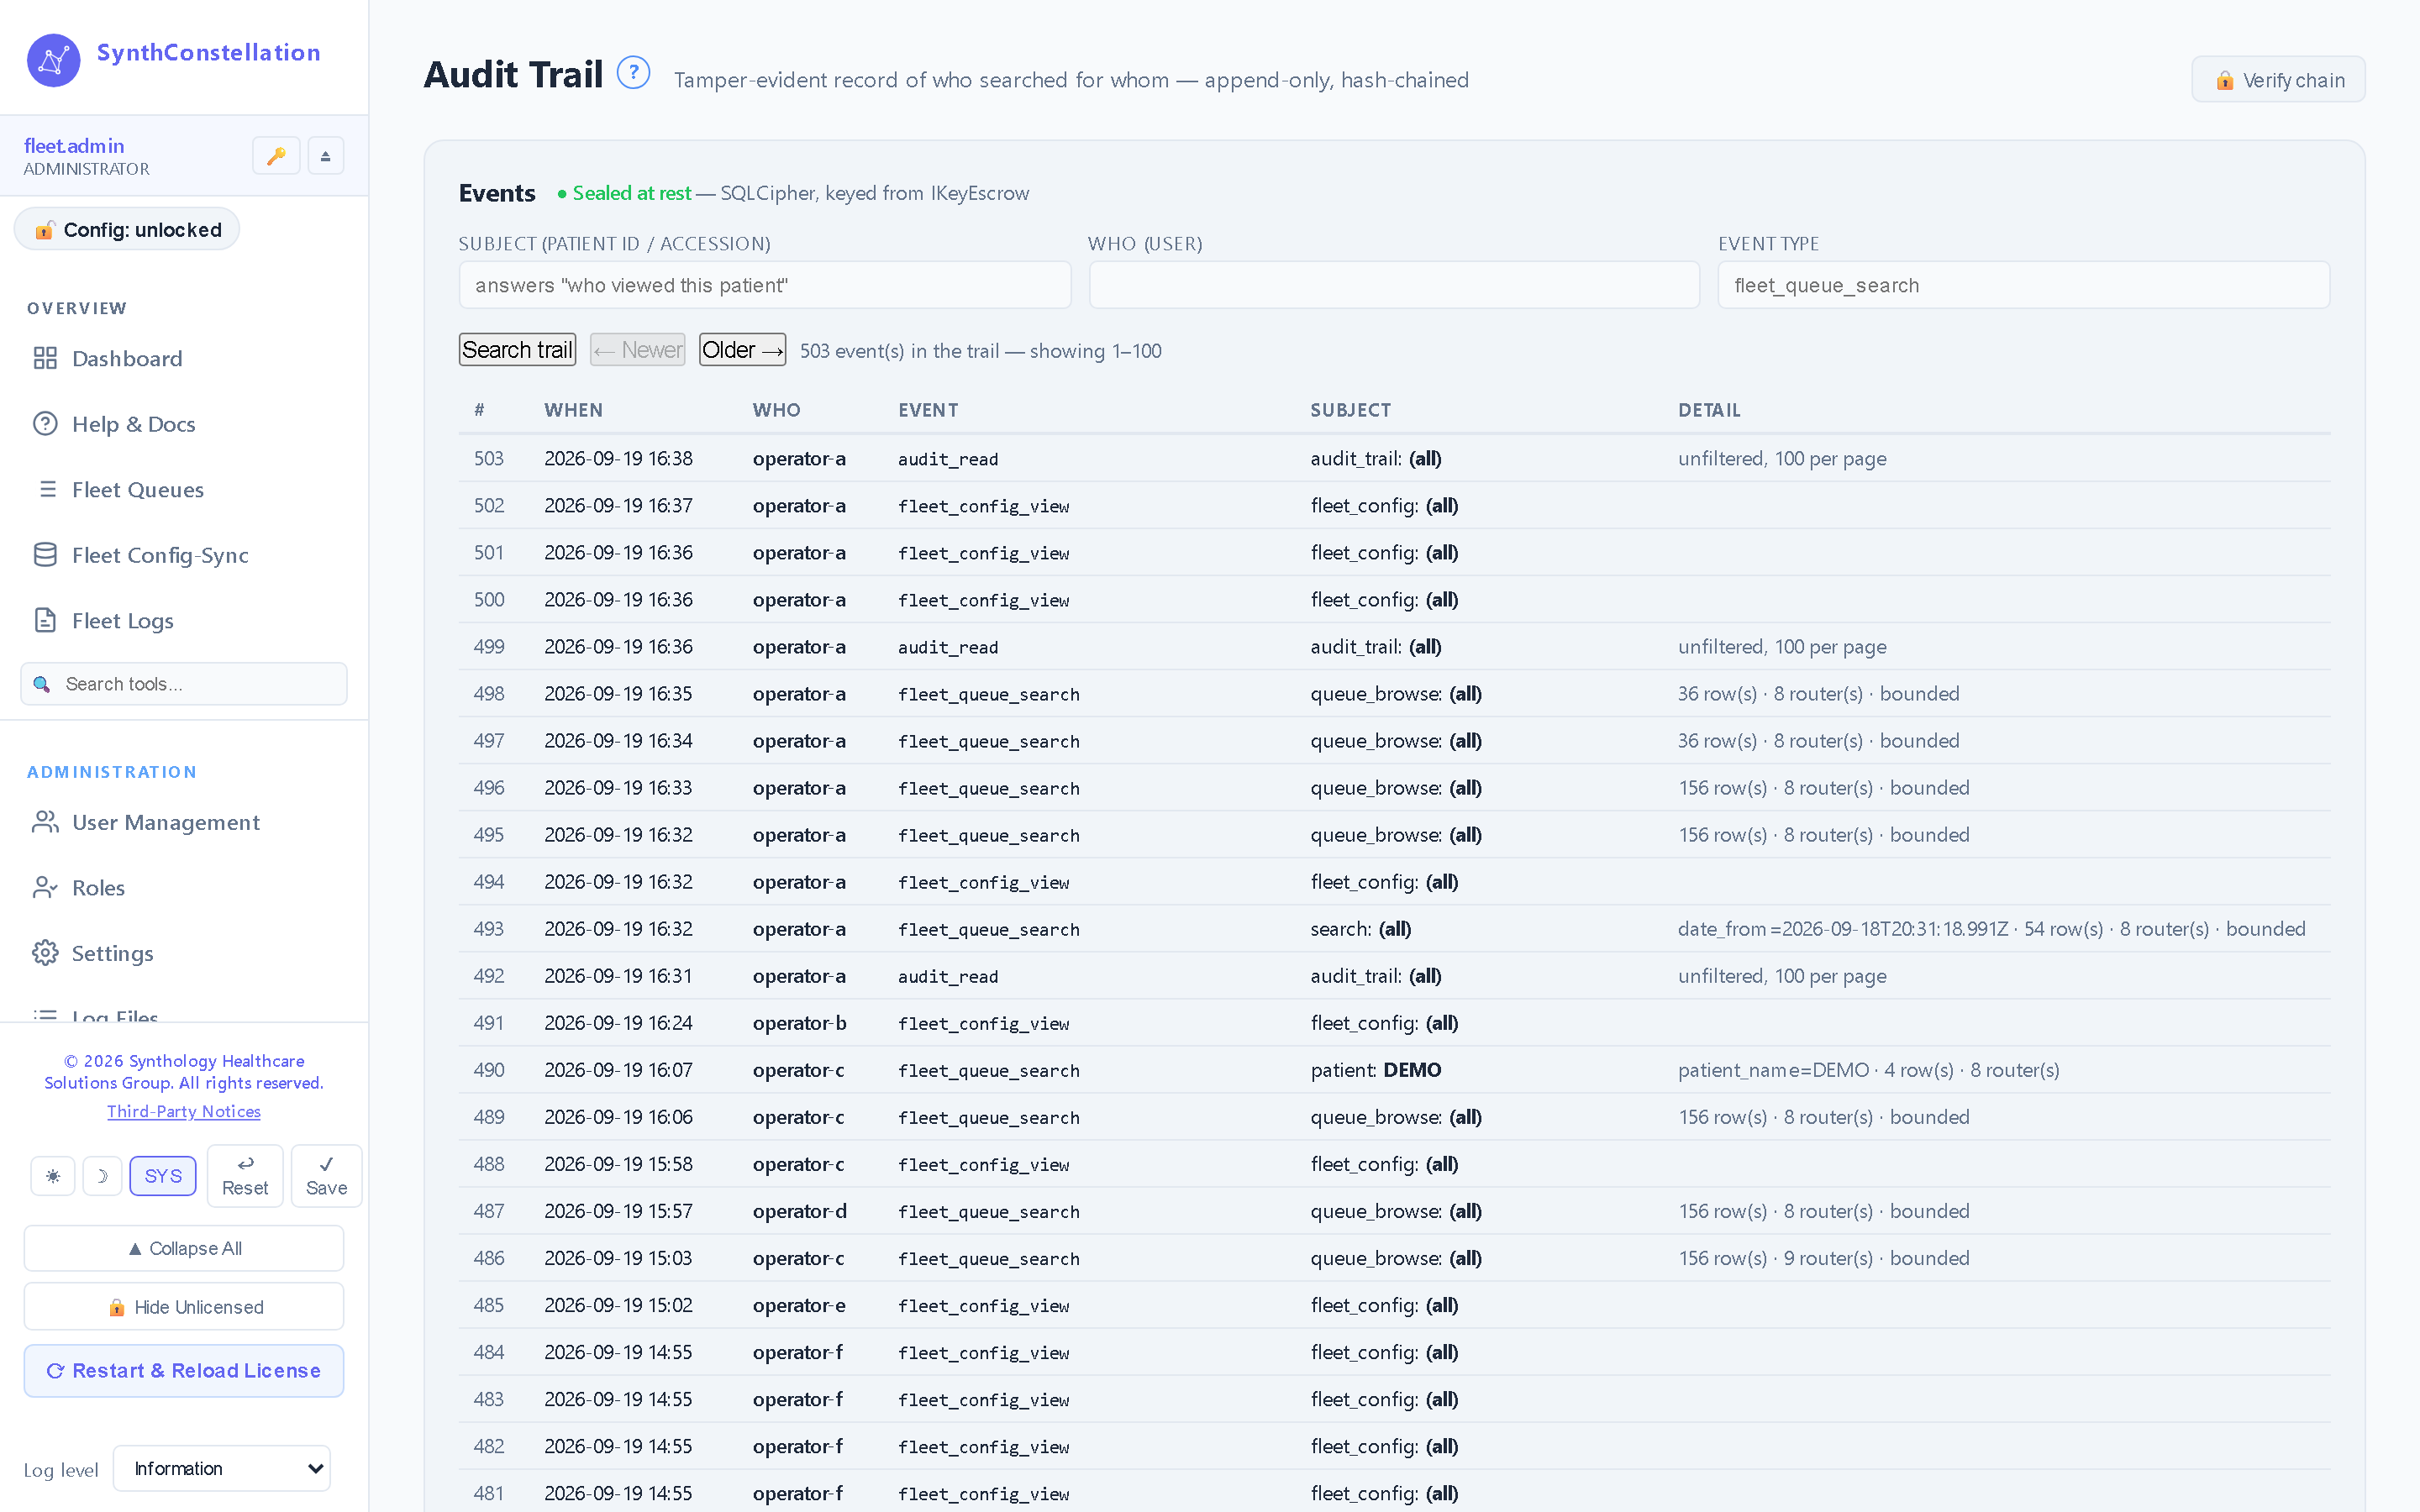Switch to light theme sun toggle
This screenshot has width=2420, height=1512.
[53, 1176]
